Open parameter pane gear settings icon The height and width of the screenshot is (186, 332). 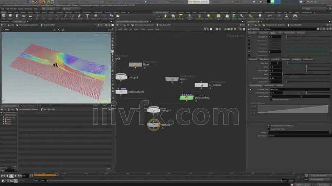click(x=318, y=29)
